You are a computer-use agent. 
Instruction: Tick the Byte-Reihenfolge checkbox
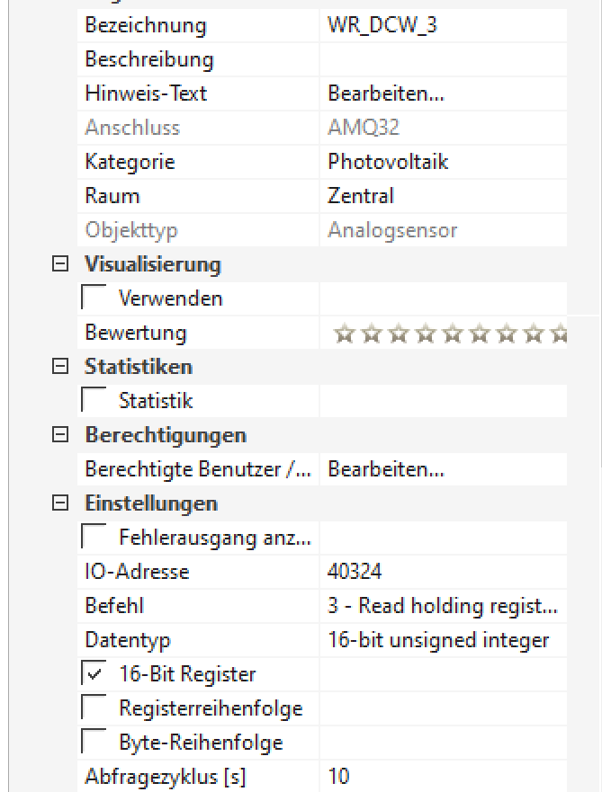tap(94, 743)
